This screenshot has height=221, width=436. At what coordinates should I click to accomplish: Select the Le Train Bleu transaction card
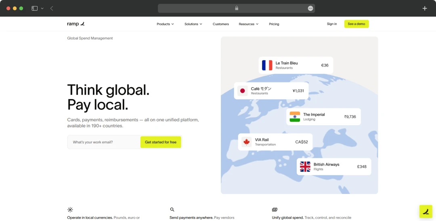coord(296,65)
